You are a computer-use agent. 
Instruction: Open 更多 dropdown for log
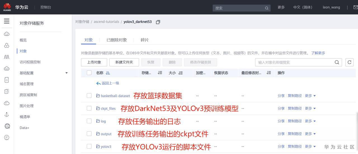coord(310,121)
